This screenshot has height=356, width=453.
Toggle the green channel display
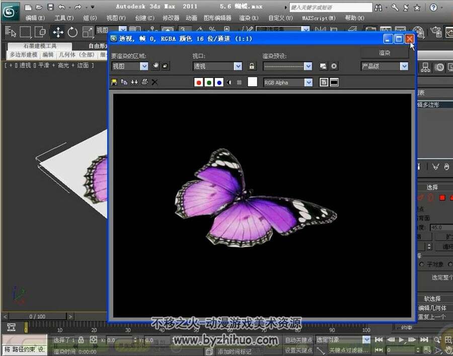(x=209, y=83)
